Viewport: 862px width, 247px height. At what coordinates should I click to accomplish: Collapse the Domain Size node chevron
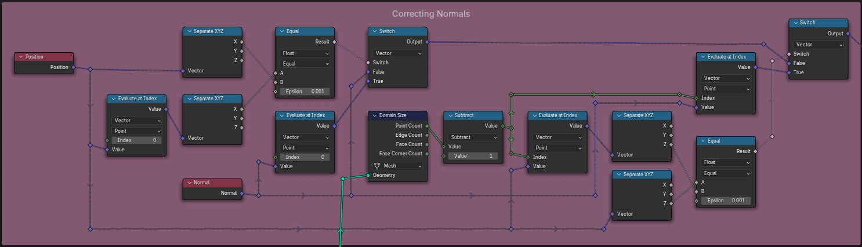click(x=375, y=115)
